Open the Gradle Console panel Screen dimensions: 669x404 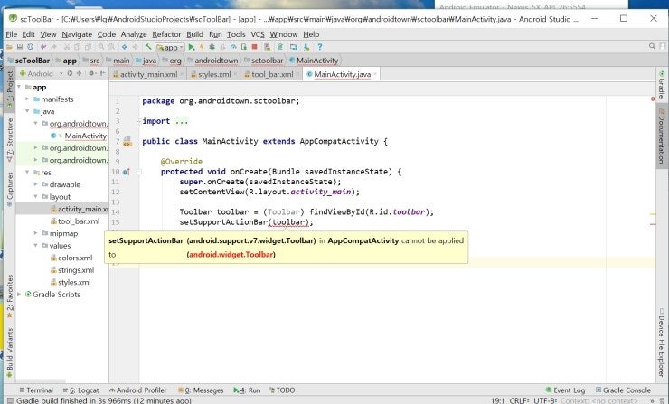pos(624,390)
